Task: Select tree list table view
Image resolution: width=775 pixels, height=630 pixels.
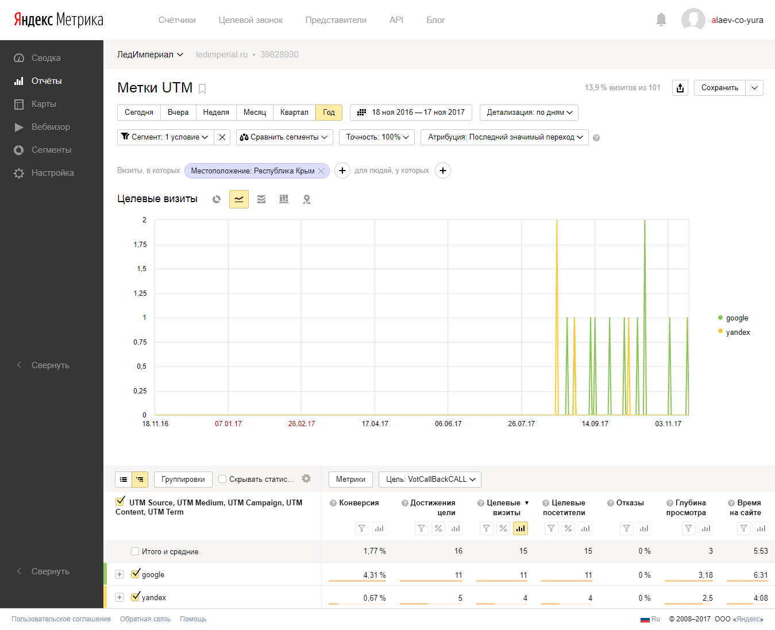Action: (x=140, y=480)
